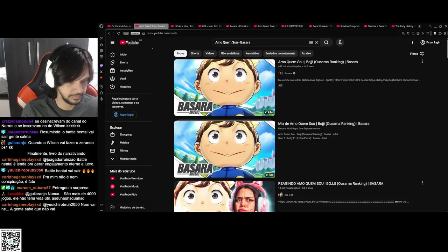This screenshot has height=252, width=448.
Task: Switch to Ekko e Jinx browser tab
Action: (183, 26)
